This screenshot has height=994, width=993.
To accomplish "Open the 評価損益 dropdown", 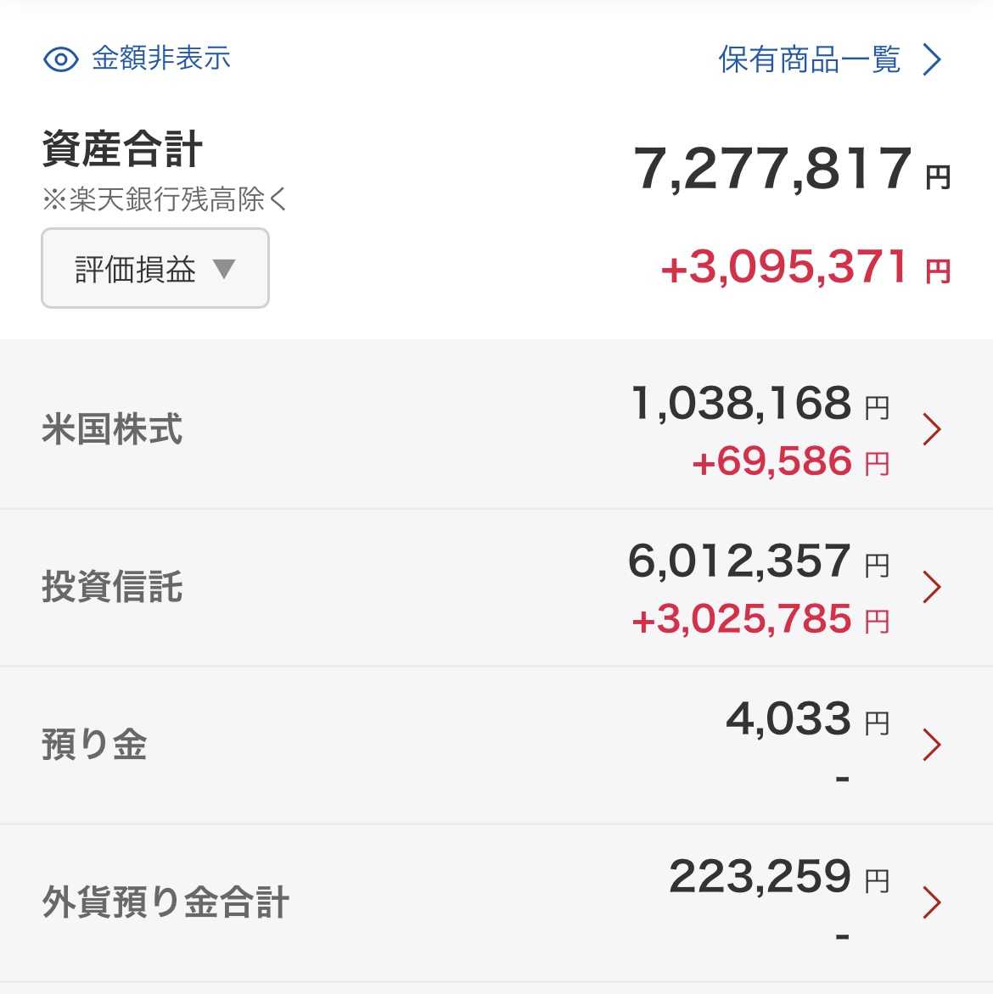I will point(155,269).
